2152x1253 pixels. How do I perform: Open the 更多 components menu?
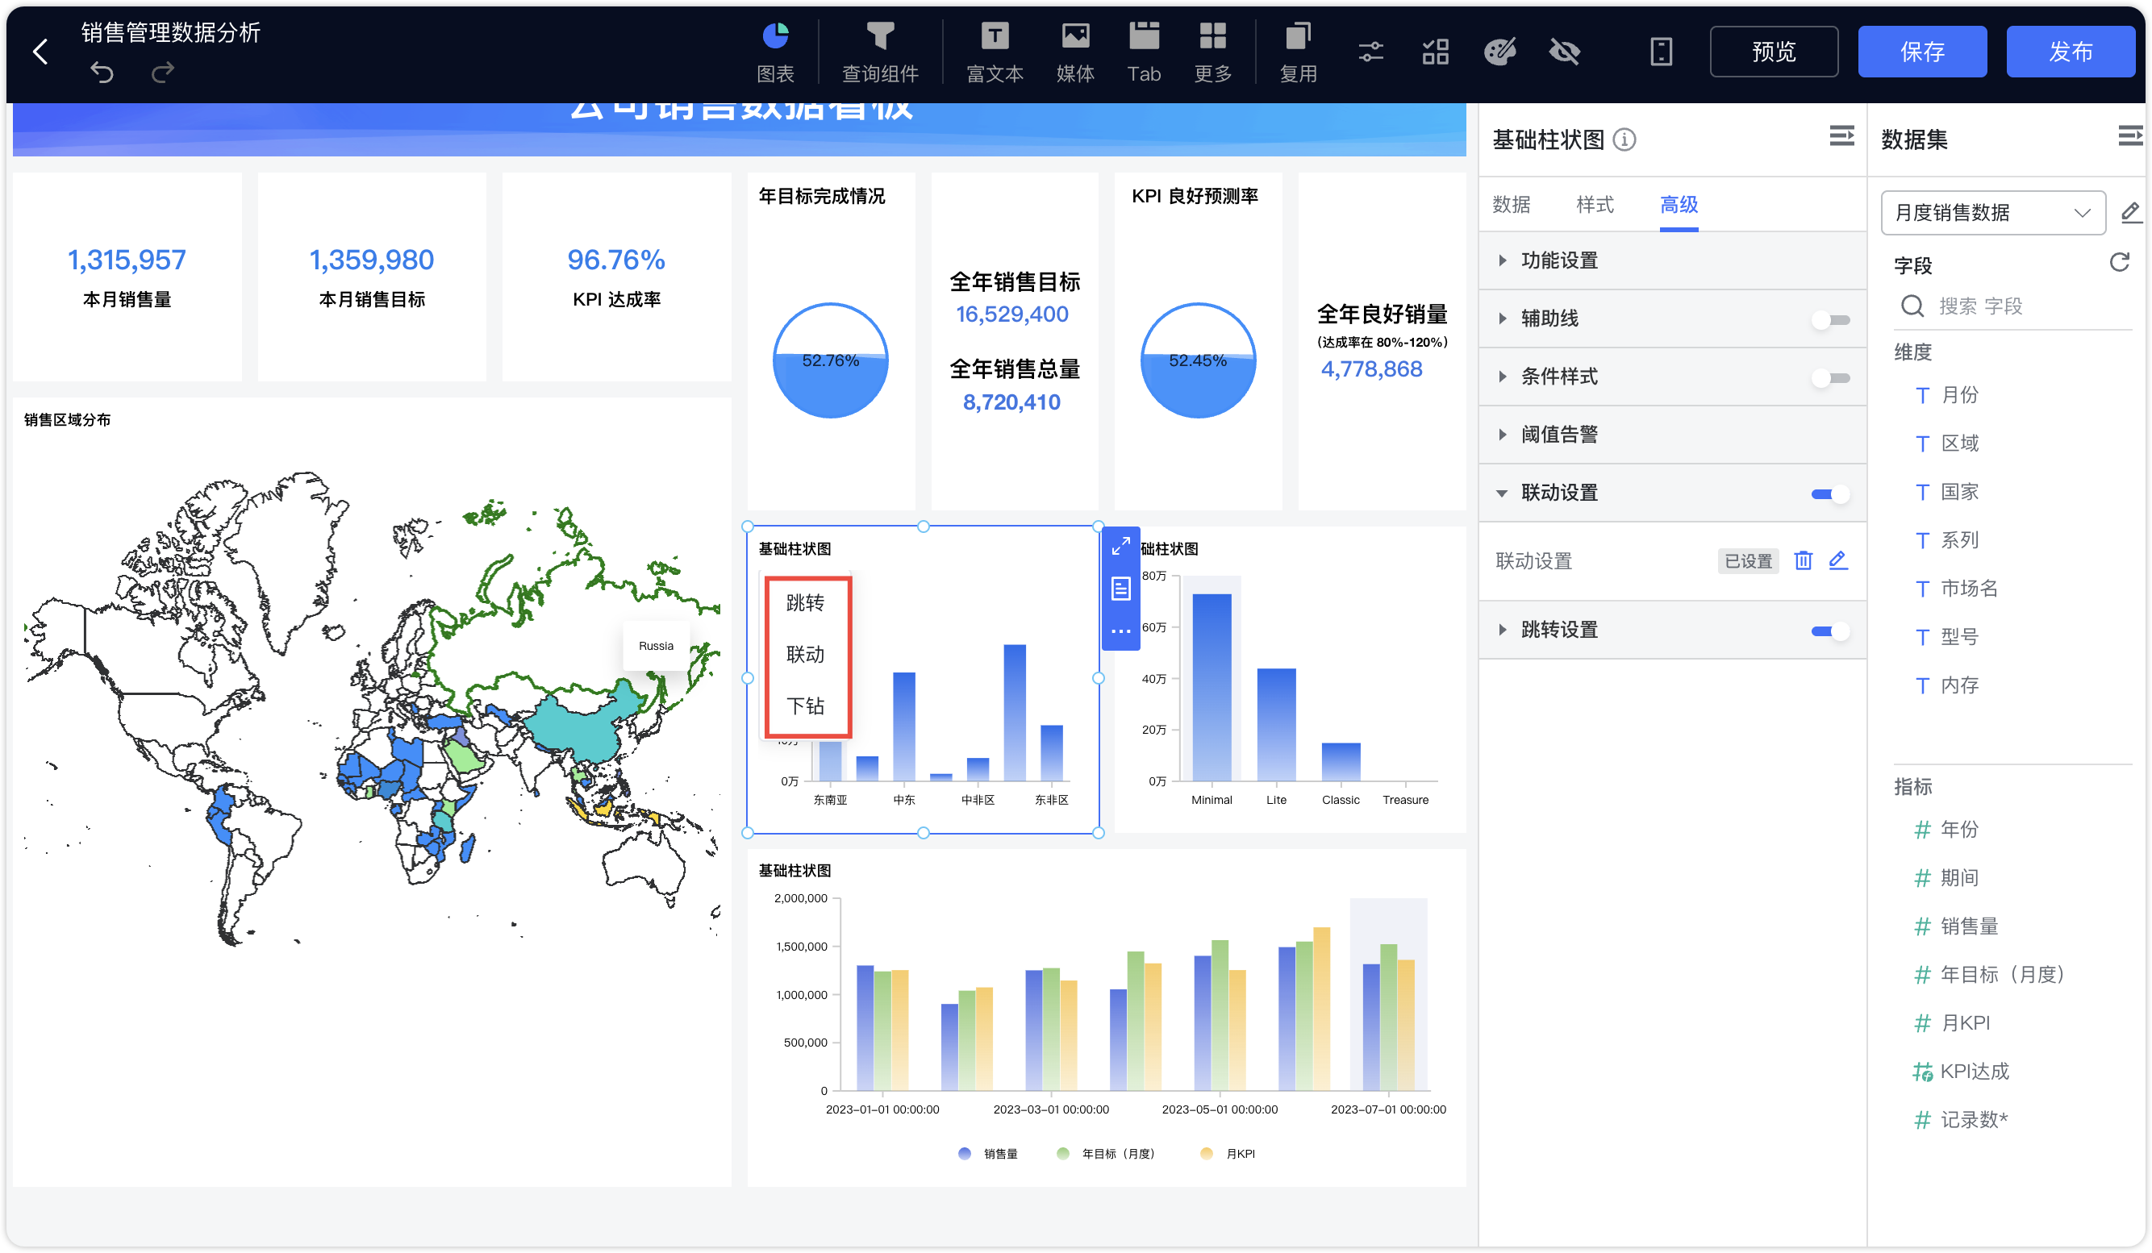(1212, 52)
